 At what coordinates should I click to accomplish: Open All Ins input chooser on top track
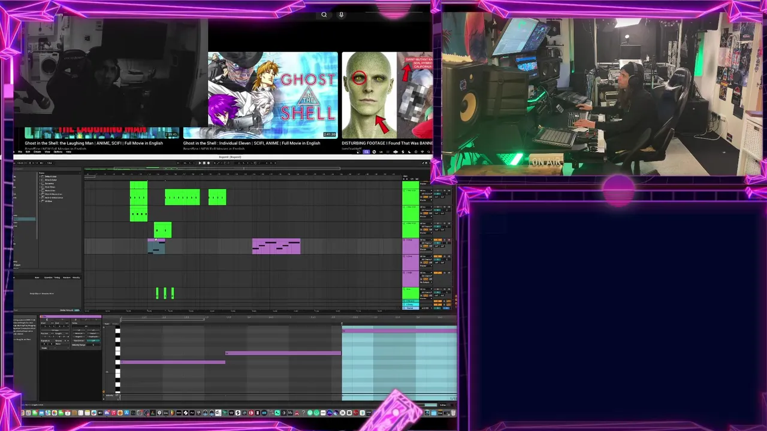(425, 190)
